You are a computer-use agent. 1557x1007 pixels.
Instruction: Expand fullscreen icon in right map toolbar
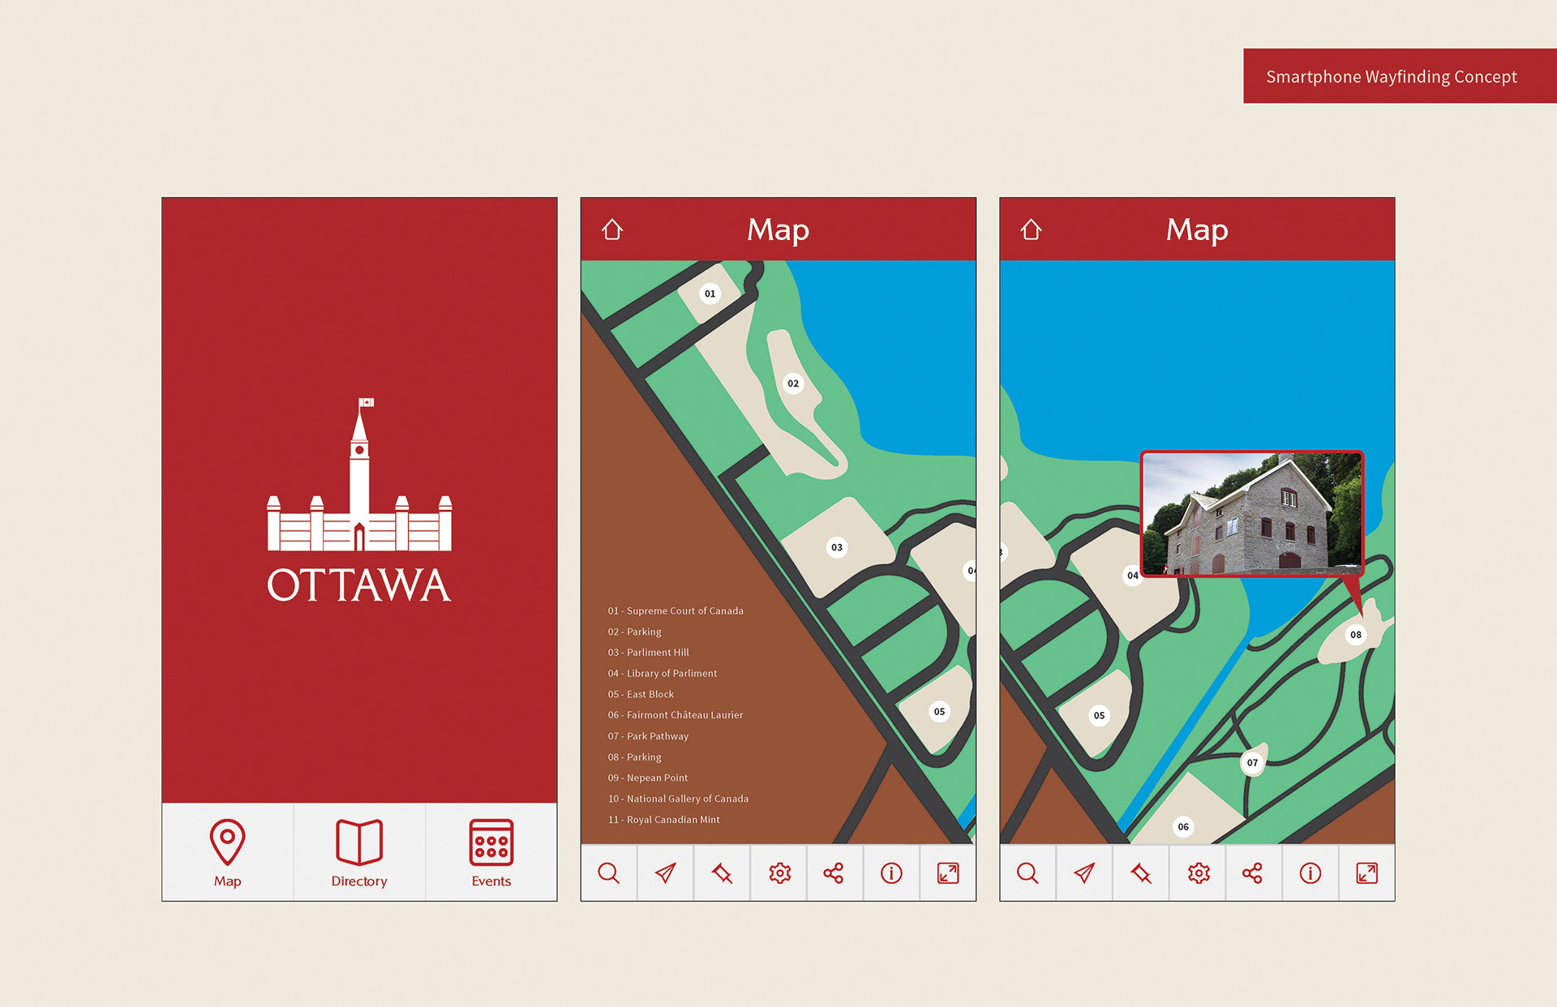1366,873
